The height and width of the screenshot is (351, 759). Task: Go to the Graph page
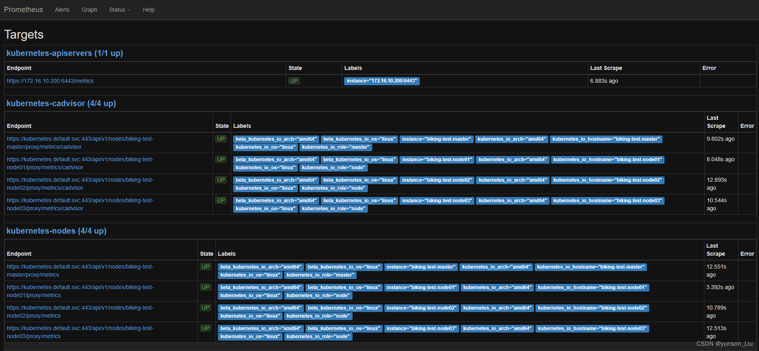tap(89, 10)
